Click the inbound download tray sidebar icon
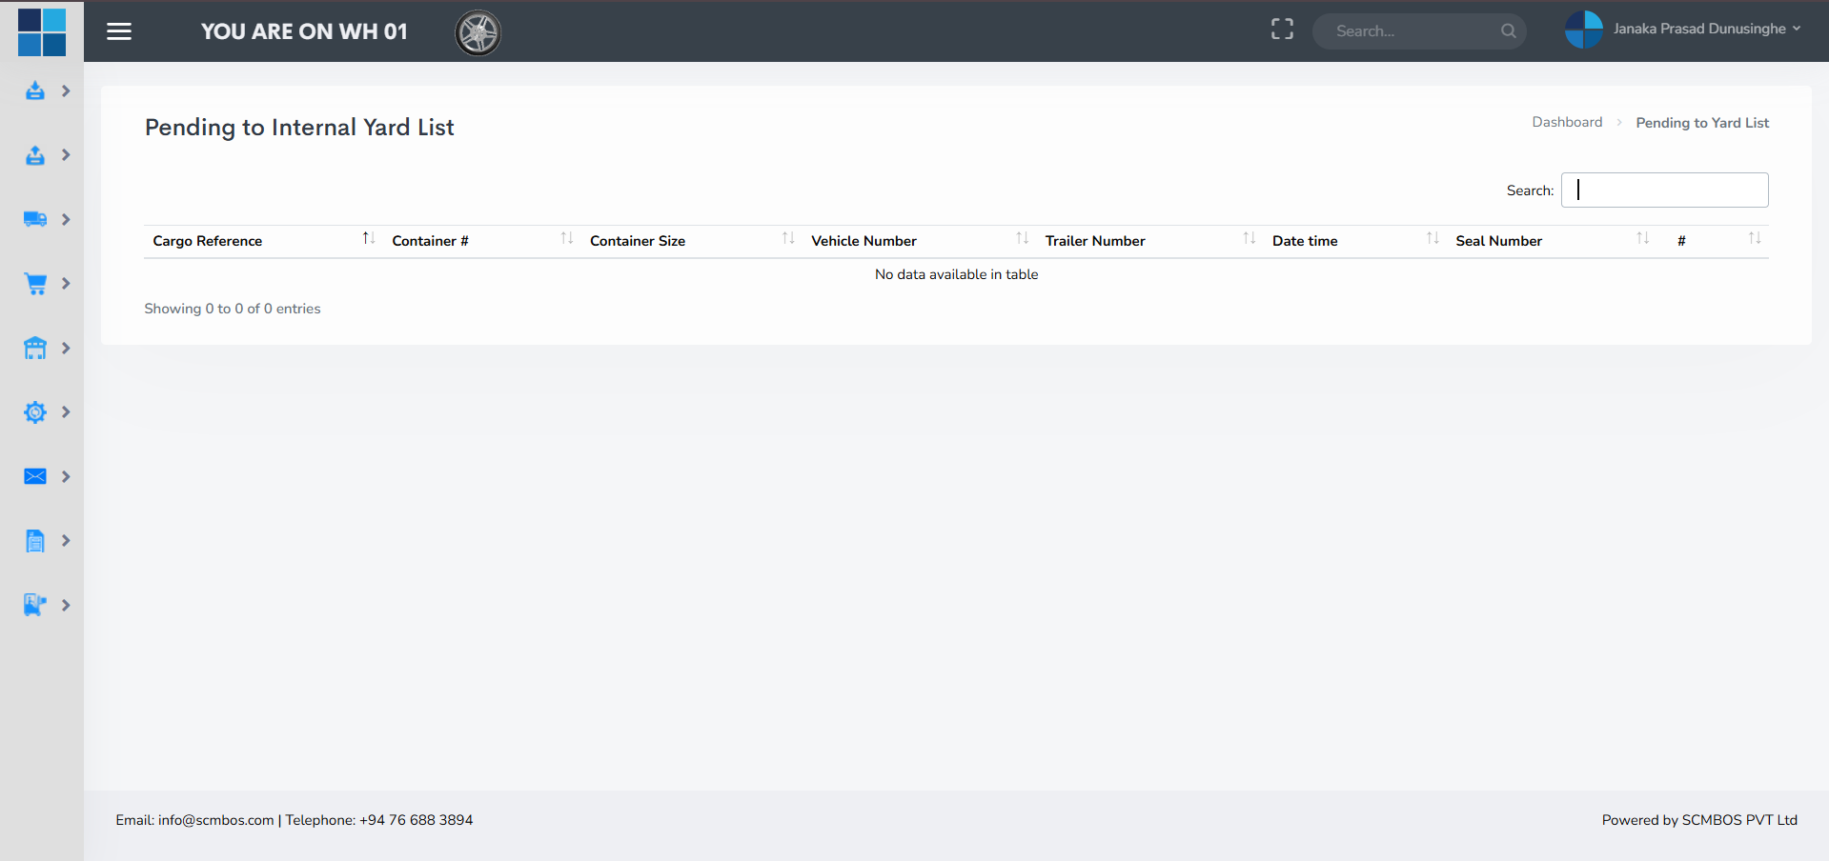This screenshot has width=1829, height=861. (x=35, y=91)
